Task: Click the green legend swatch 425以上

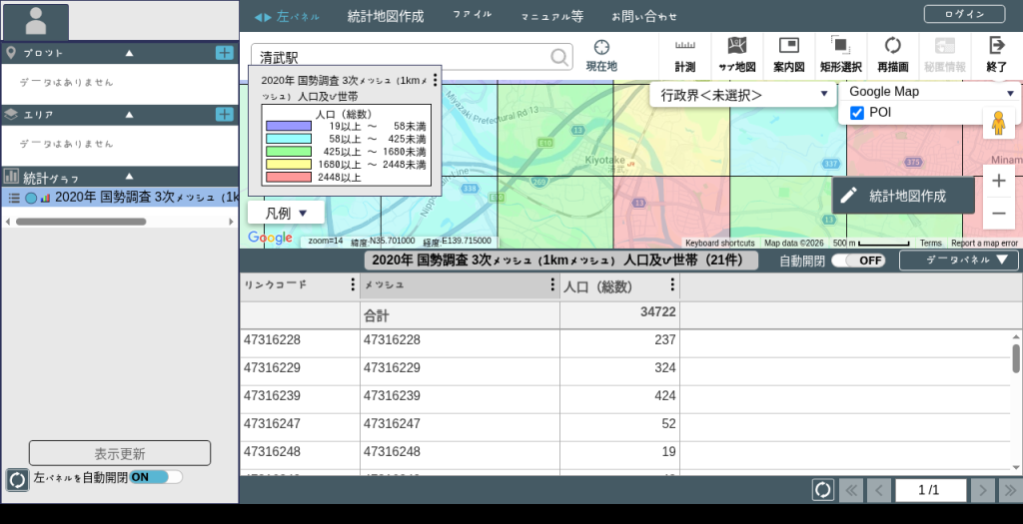Action: tap(289, 151)
